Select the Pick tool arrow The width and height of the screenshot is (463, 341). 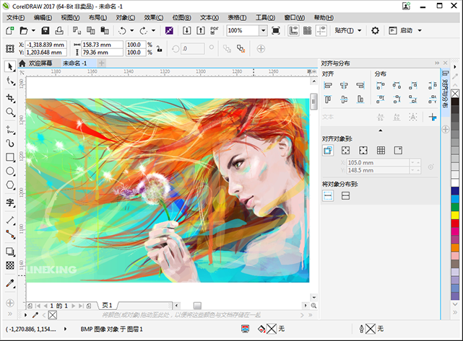pyautogui.click(x=10, y=66)
